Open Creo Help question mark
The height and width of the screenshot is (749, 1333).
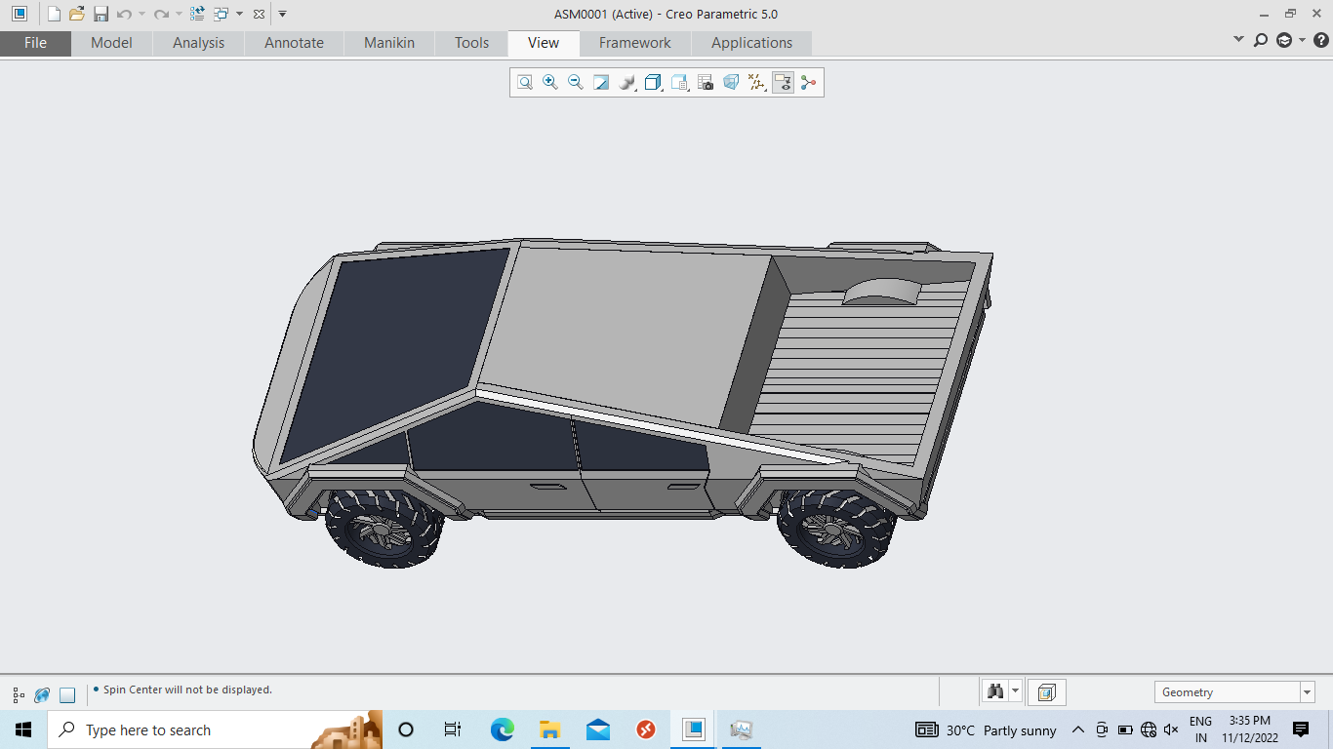pyautogui.click(x=1320, y=40)
